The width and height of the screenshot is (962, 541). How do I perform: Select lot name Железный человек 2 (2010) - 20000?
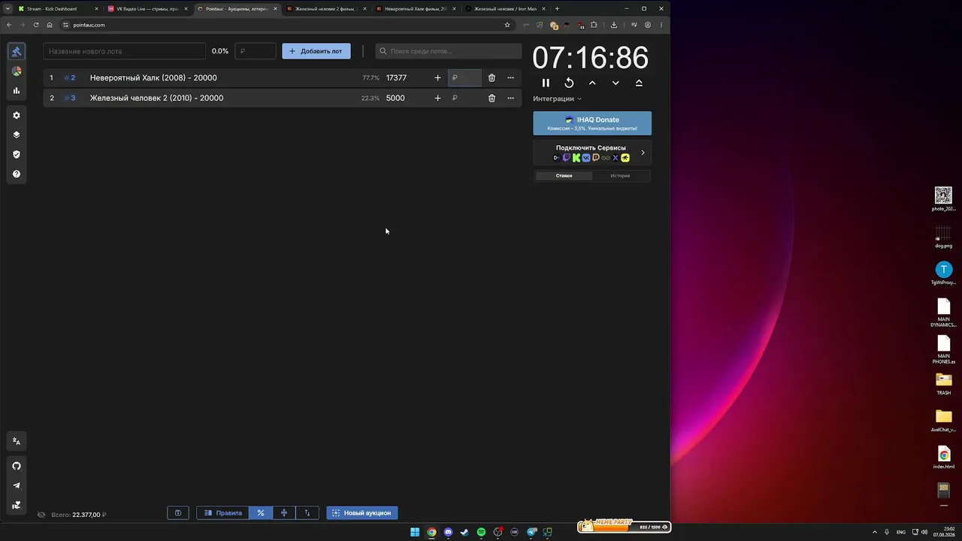156,98
